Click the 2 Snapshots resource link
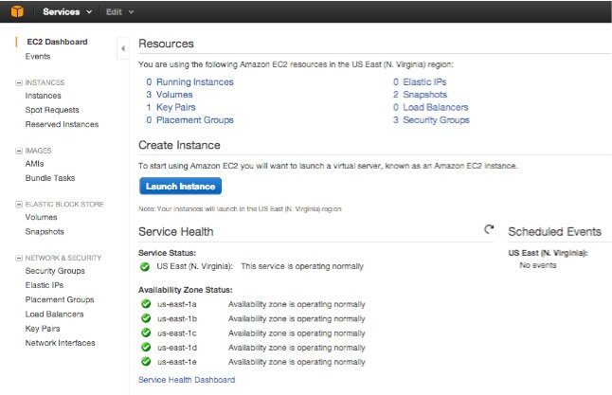The image size is (612, 395). point(420,95)
